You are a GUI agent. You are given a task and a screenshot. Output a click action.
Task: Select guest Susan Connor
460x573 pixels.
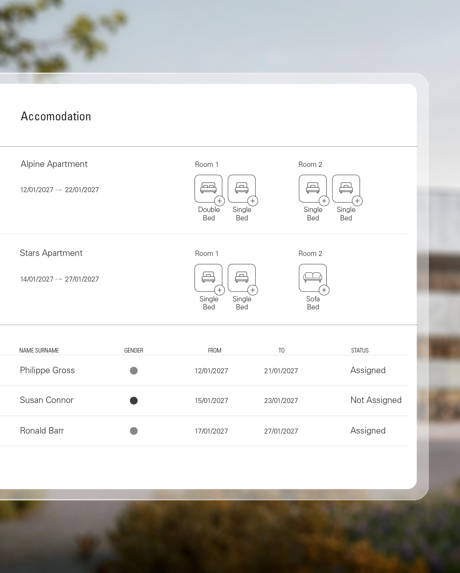tap(47, 400)
